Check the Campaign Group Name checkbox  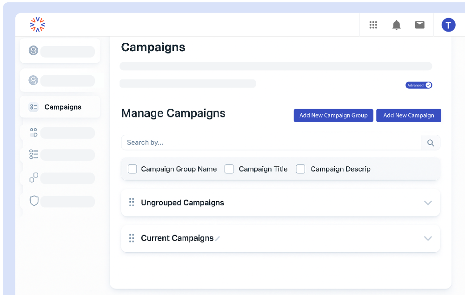[x=133, y=169]
